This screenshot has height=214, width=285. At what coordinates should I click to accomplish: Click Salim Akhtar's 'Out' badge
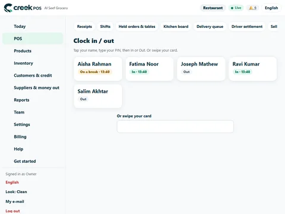pos(83,99)
